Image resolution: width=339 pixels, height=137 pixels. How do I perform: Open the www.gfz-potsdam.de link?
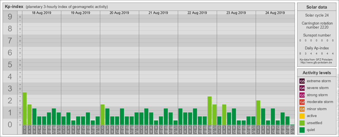point(316,63)
